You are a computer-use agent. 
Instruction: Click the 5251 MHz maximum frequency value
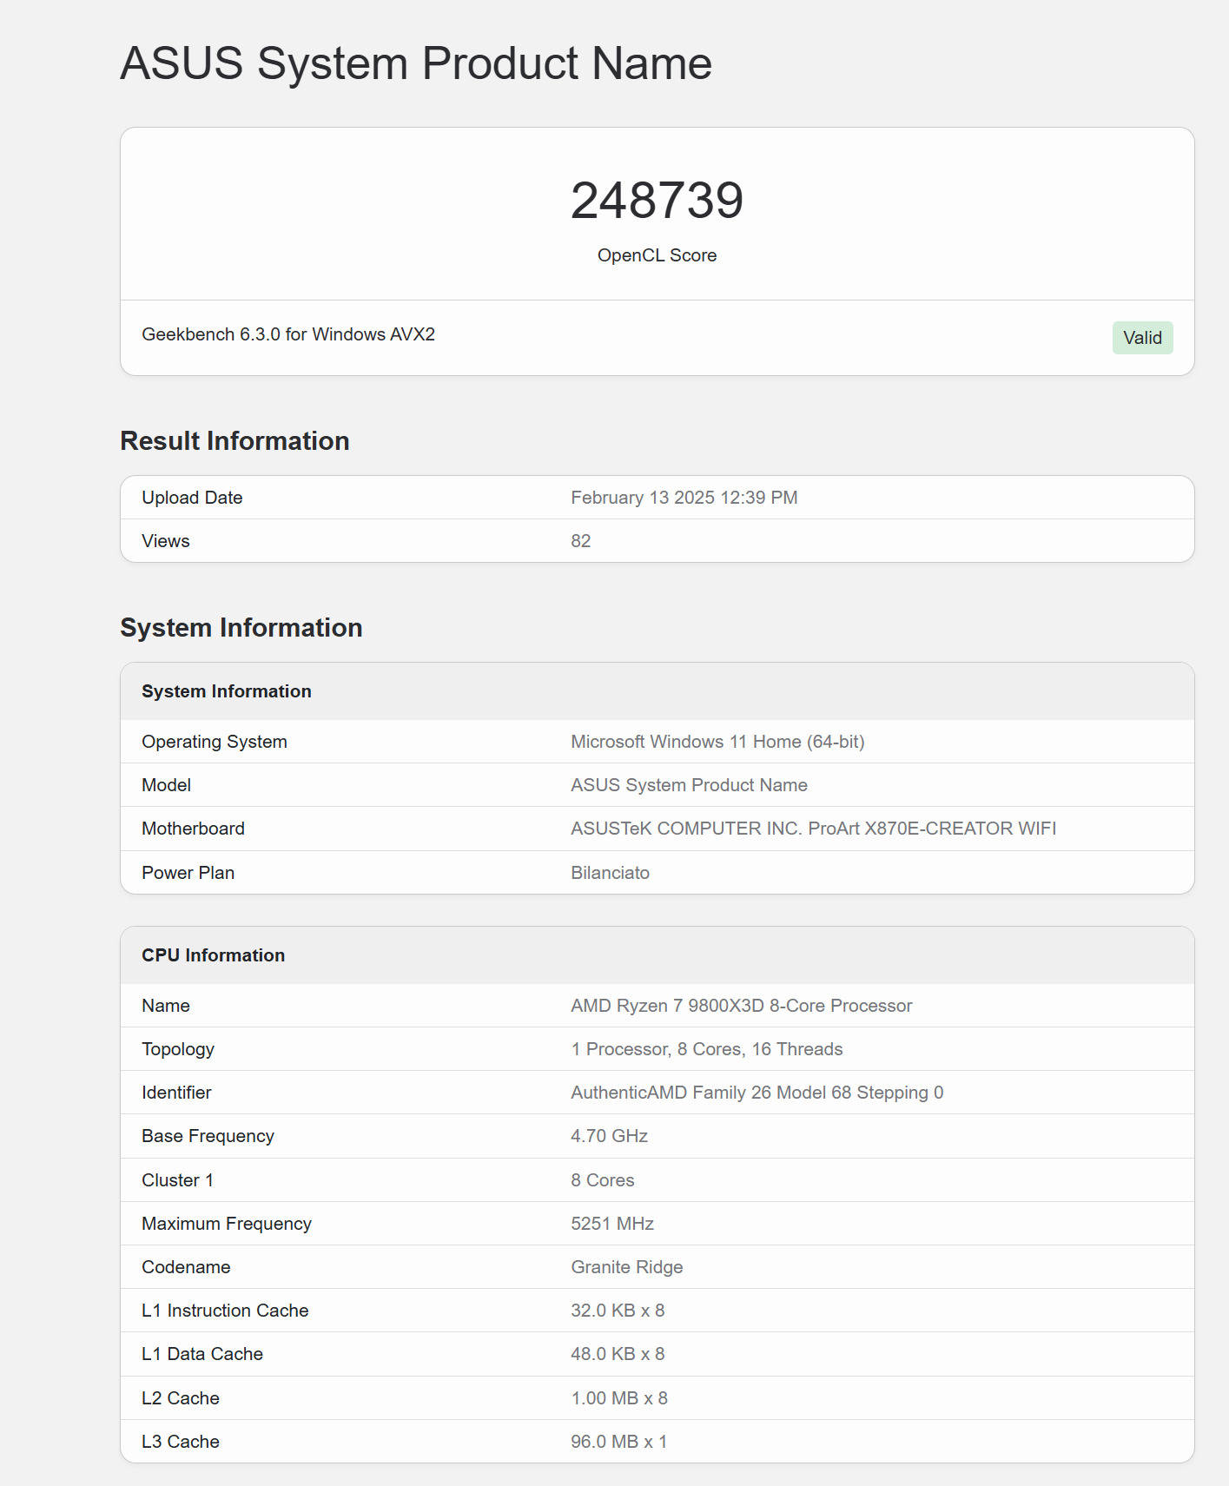click(611, 1224)
